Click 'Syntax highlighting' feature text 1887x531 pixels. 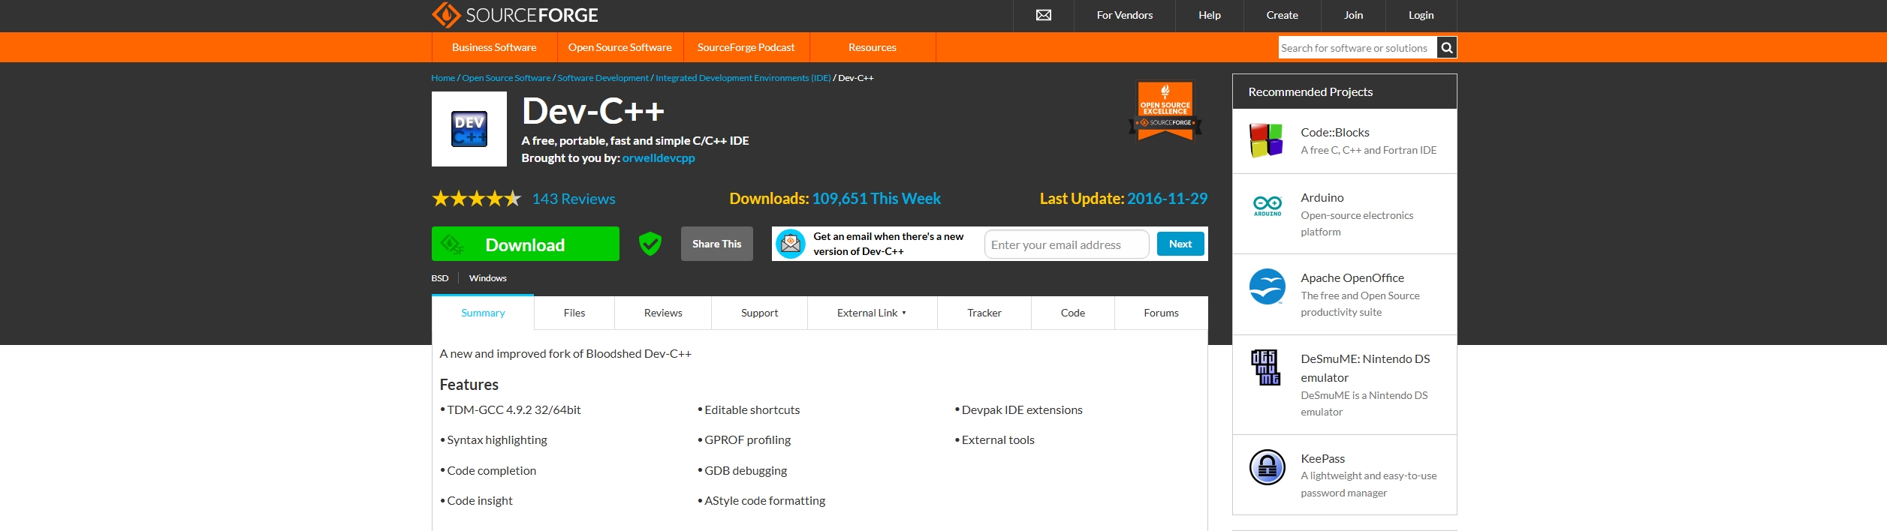pyautogui.click(x=497, y=440)
